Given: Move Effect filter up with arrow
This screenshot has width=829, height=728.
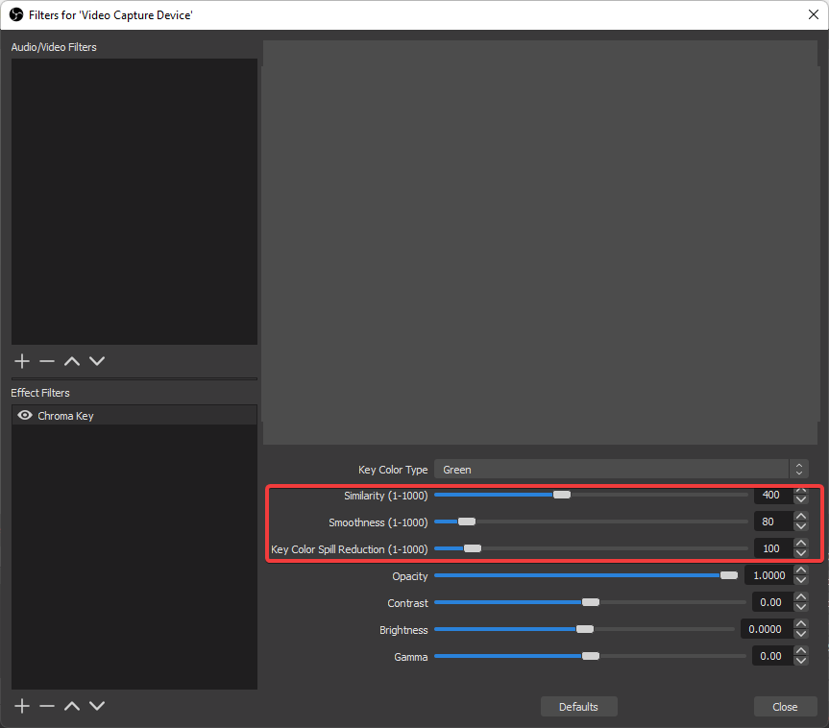Looking at the screenshot, I should pos(72,706).
